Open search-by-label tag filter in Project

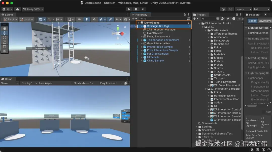click(228, 19)
